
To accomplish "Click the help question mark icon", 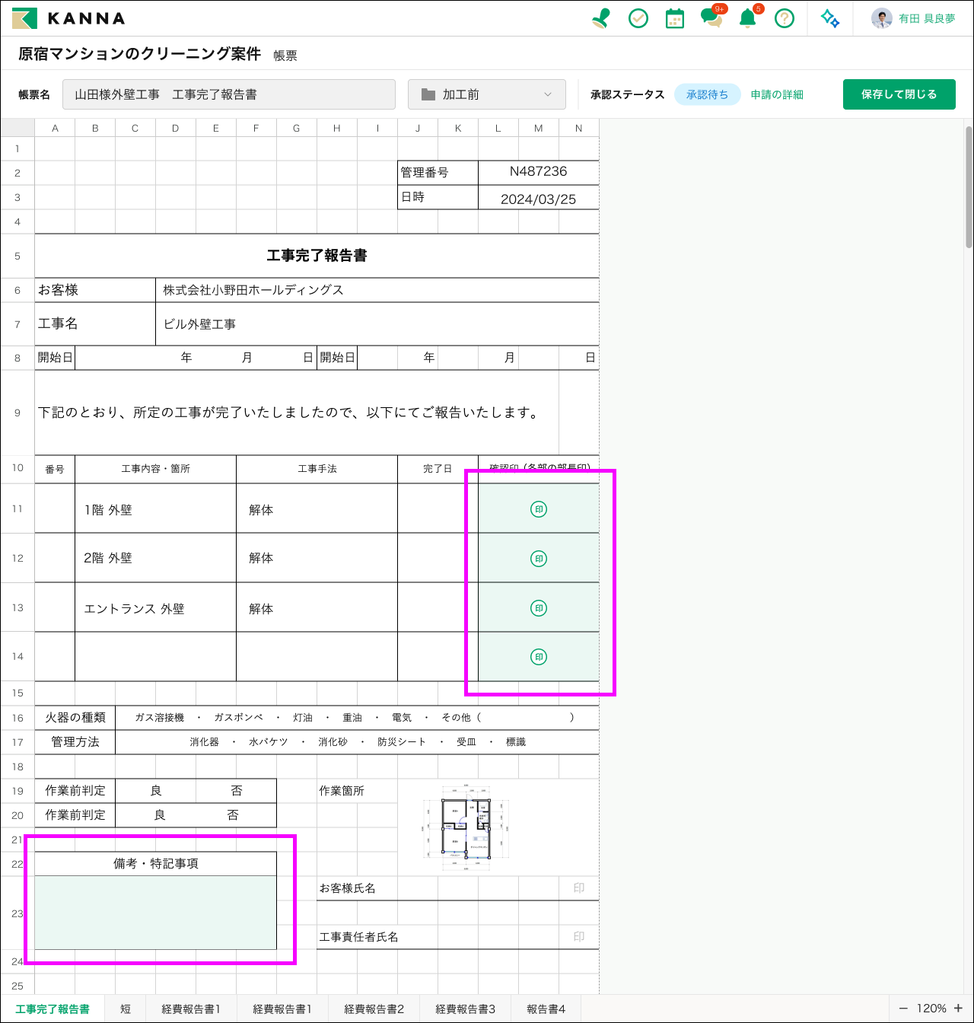I will click(784, 18).
